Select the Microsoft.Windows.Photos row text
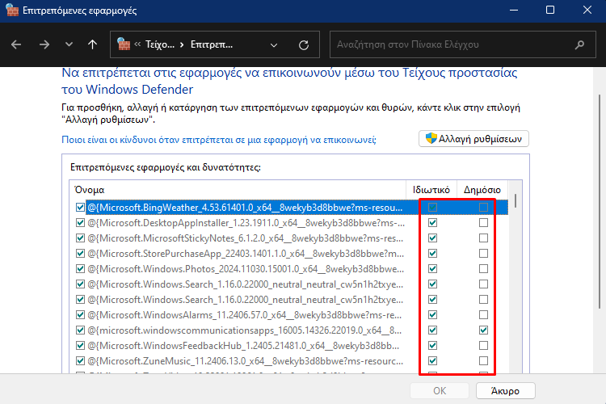This screenshot has width=606, height=404. [x=246, y=269]
